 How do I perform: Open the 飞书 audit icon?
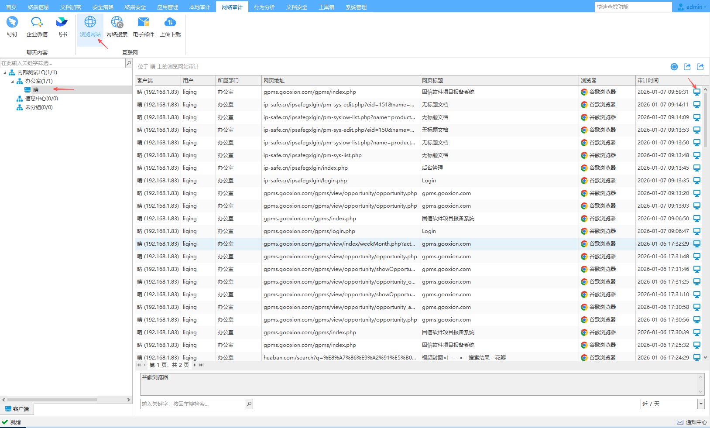62,26
